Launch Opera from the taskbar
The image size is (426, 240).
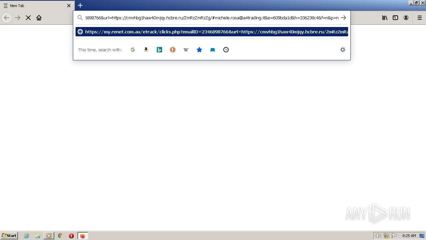71,236
